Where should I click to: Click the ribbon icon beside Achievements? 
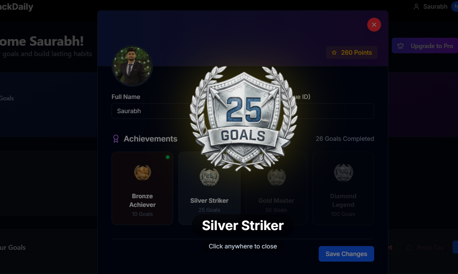pos(116,139)
